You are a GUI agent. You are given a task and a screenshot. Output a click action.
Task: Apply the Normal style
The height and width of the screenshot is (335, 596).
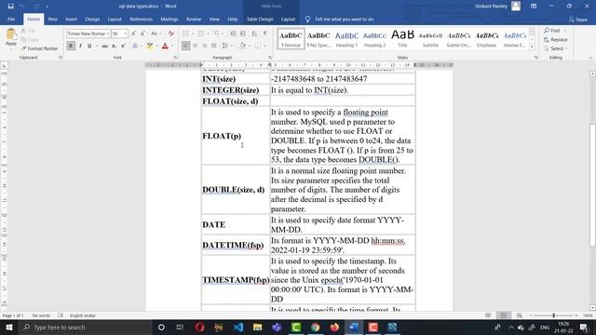coord(291,39)
